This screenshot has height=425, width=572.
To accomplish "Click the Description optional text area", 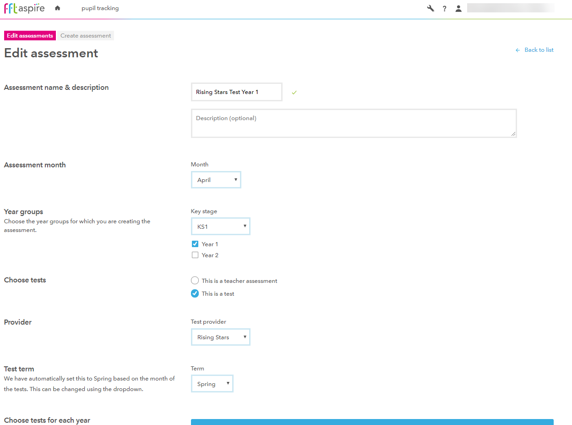I will coord(354,123).
